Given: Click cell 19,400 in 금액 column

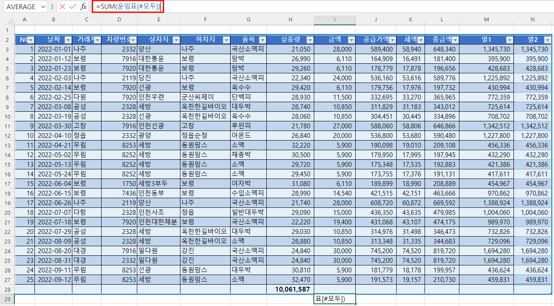Looking at the screenshot, I should [x=335, y=222].
